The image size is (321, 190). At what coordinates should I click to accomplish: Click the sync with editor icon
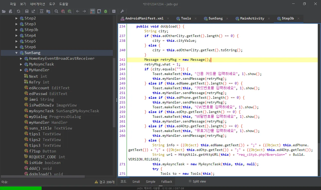pos(42,11)
